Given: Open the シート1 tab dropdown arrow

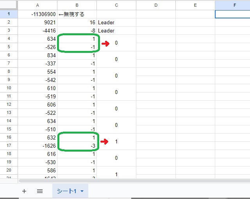Looking at the screenshot, I should click(x=82, y=191).
